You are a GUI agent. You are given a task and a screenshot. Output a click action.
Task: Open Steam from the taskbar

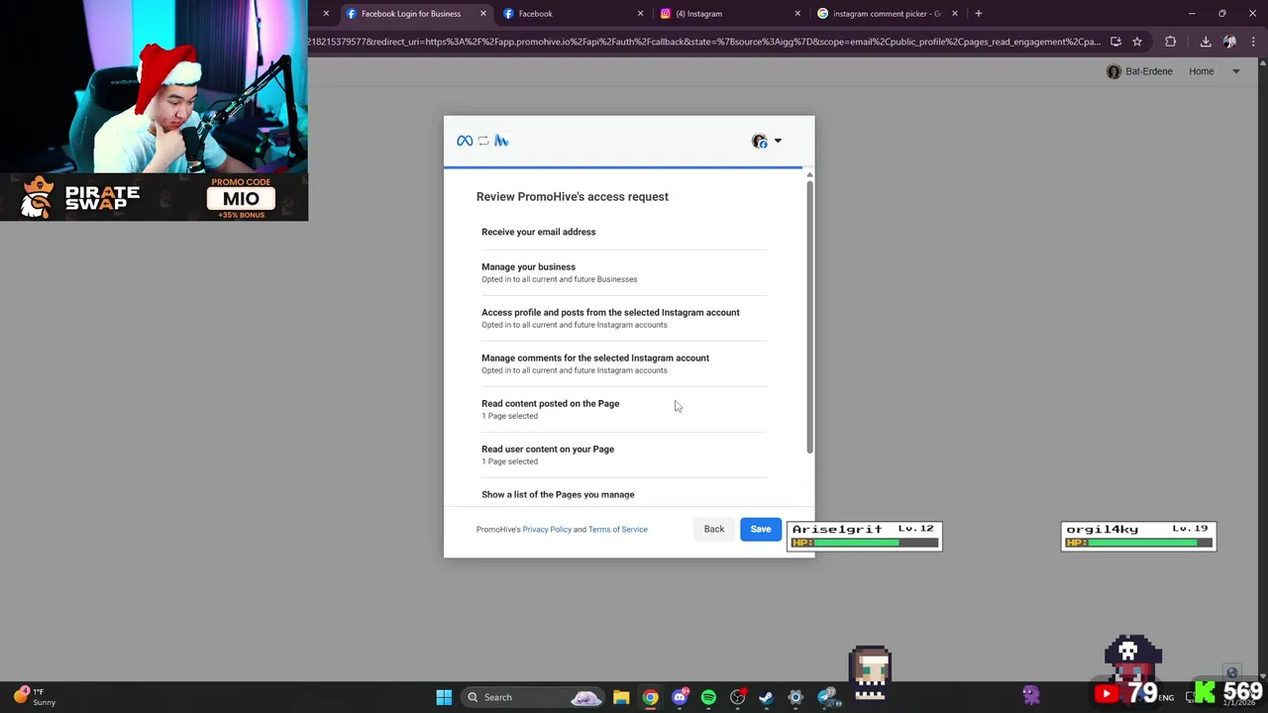[x=766, y=697]
